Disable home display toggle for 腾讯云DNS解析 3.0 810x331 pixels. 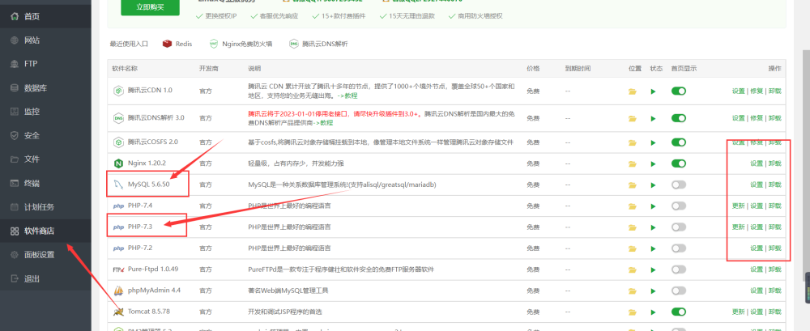tap(679, 117)
